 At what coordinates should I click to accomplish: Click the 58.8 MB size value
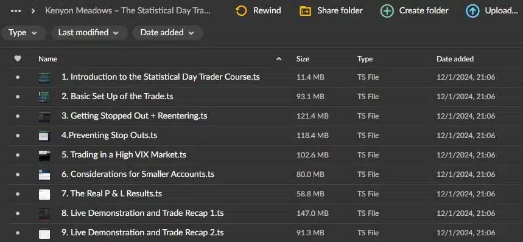(310, 194)
